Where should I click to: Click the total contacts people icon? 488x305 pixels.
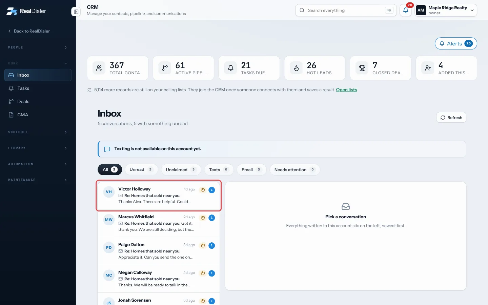click(x=99, y=68)
